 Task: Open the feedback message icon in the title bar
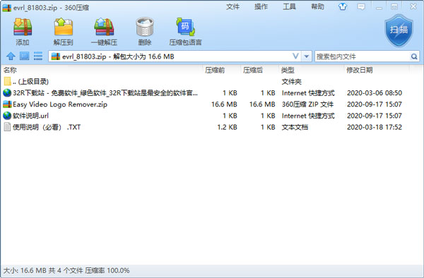pyautogui.click(x=361, y=6)
